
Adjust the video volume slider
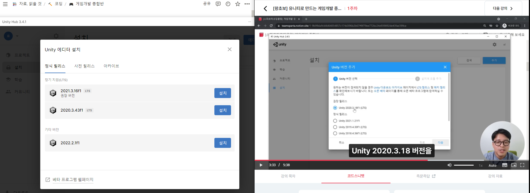pyautogui.click(x=464, y=165)
